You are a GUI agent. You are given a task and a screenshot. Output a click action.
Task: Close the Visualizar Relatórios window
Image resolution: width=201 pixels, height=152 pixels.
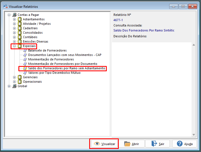[192, 6]
